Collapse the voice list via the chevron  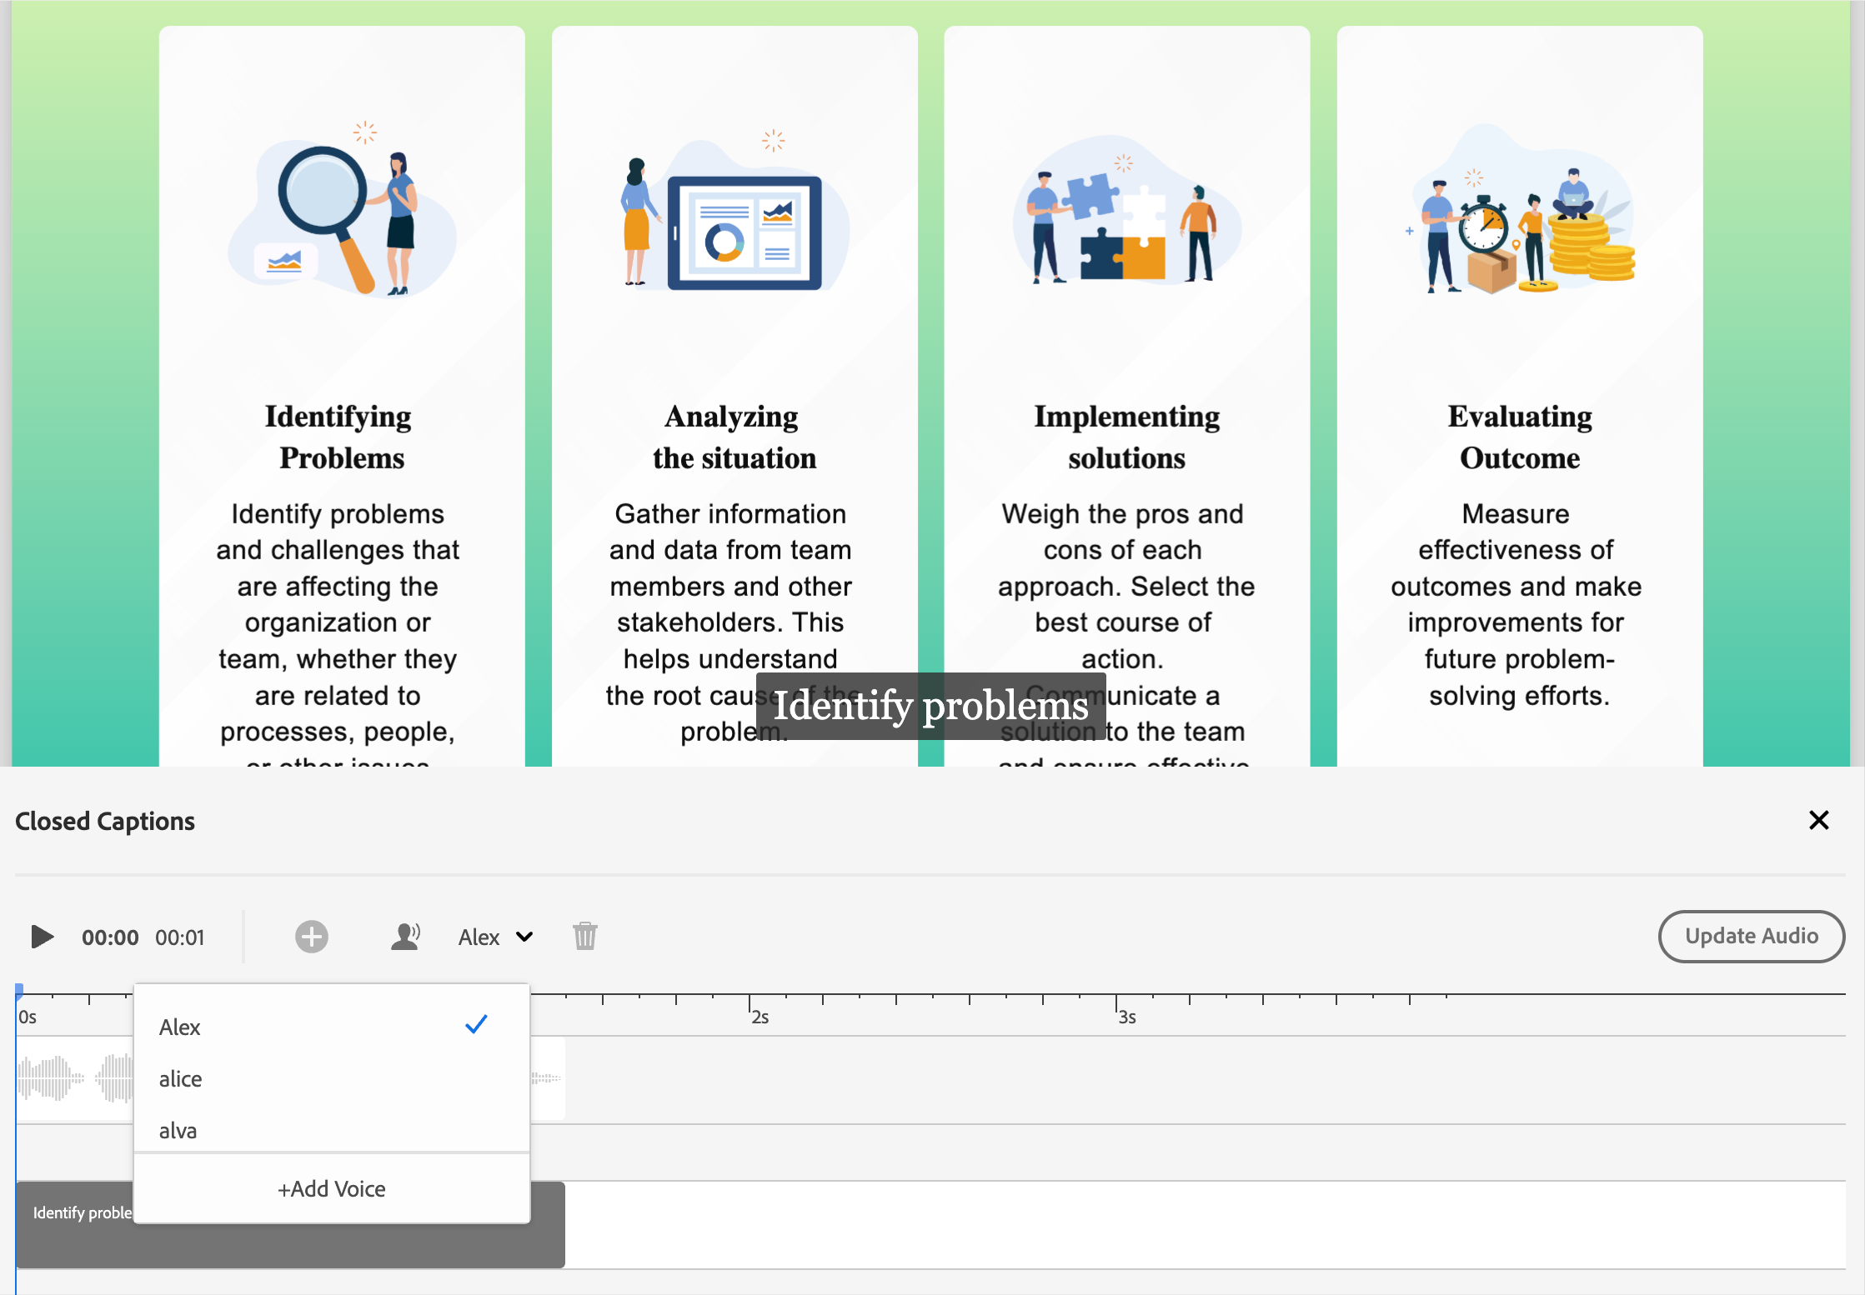pyautogui.click(x=525, y=937)
